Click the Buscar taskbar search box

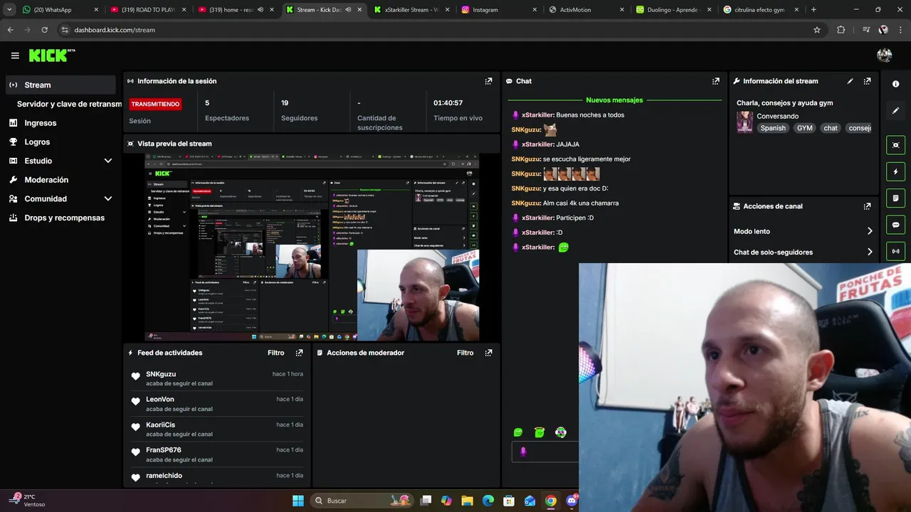pyautogui.click(x=362, y=501)
